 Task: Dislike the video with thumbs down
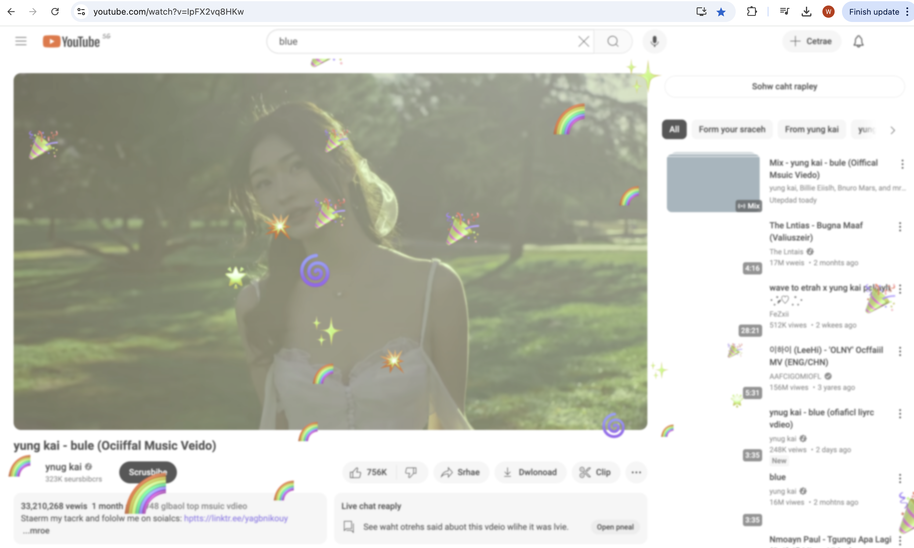pyautogui.click(x=411, y=472)
